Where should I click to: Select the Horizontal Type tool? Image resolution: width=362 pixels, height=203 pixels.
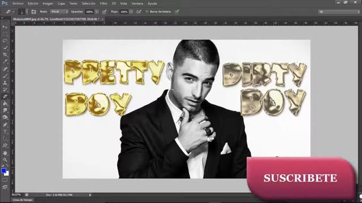point(5,131)
